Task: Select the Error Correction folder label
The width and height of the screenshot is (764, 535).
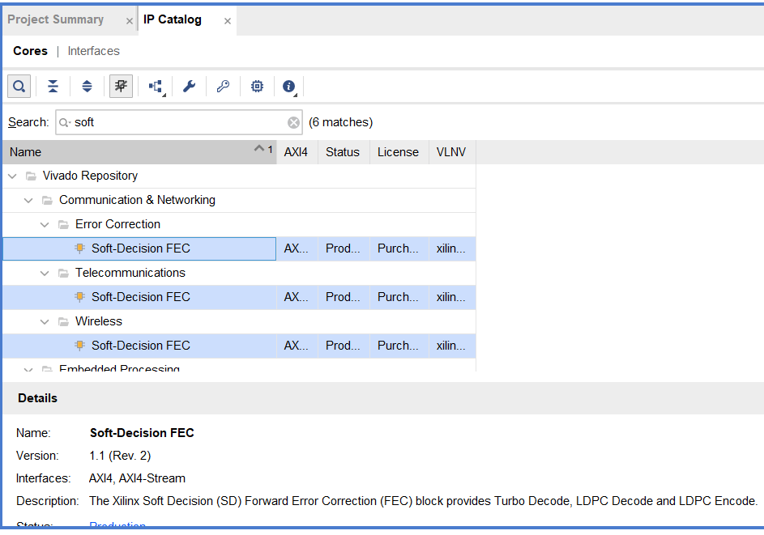Action: click(x=117, y=224)
